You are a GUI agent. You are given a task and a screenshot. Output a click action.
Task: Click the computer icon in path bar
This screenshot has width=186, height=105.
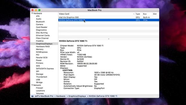32,96
